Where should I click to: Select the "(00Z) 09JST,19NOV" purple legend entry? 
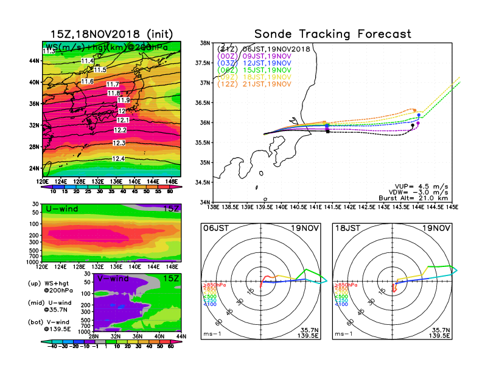254,56
